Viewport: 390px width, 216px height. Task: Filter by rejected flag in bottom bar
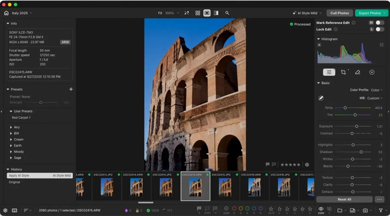click(x=216, y=209)
